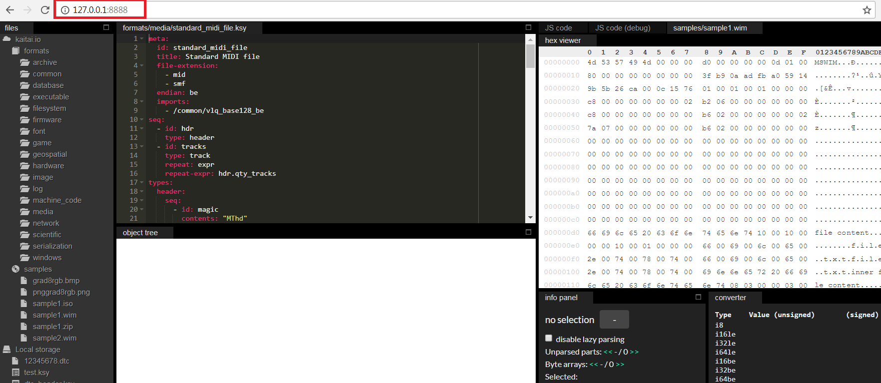This screenshot has height=383, width=881.
Task: Click the Local storage drive icon
Action: 7,350
